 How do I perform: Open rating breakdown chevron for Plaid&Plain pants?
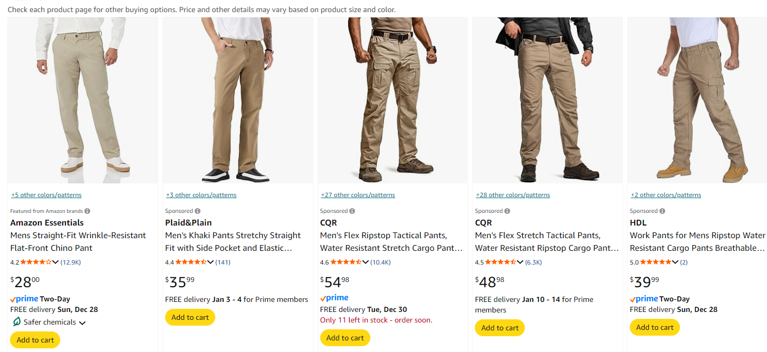[210, 262]
